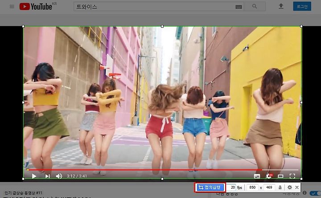The image size is (321, 198).
Task: Go to the YouTube home logo
Action: pos(36,7)
